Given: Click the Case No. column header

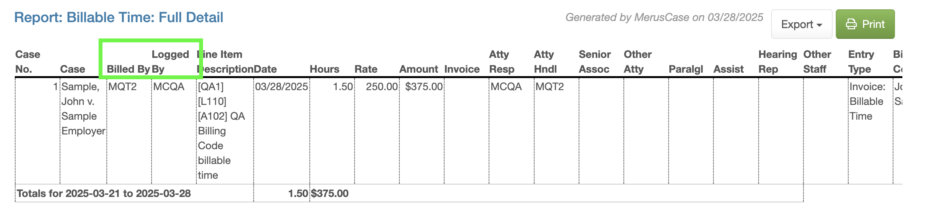Looking at the screenshot, I should tap(28, 62).
